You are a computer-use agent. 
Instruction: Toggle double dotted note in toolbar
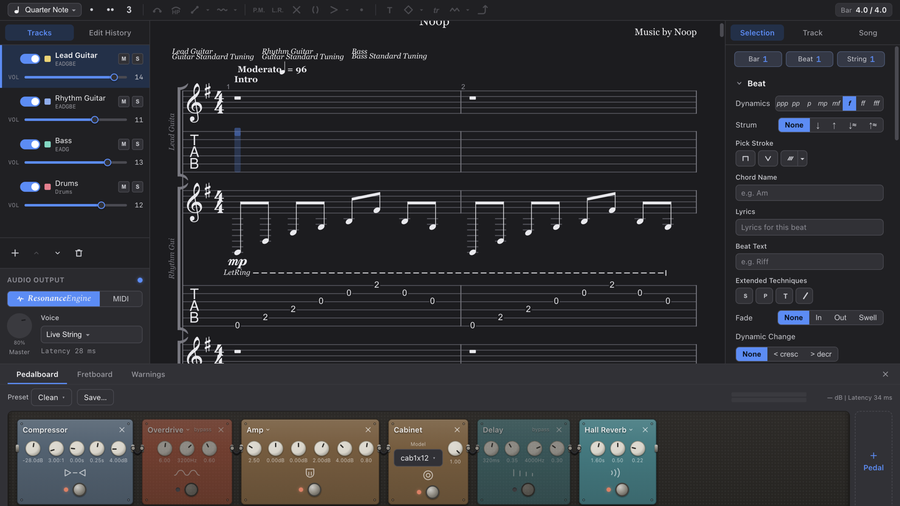(x=110, y=10)
